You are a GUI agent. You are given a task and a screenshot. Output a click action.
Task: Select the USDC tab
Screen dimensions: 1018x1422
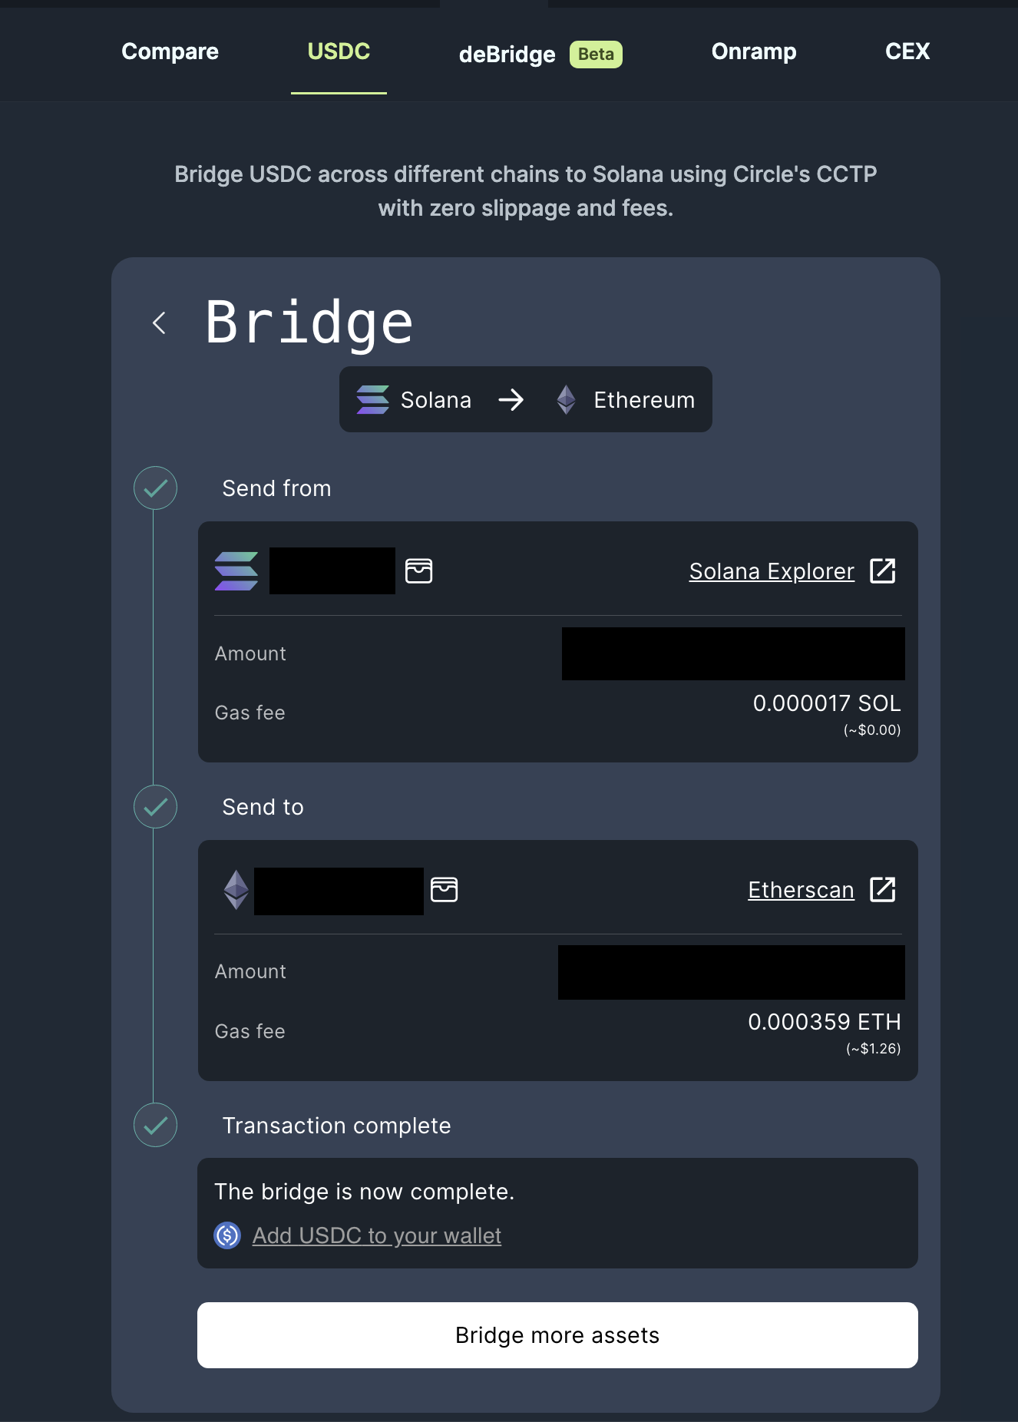coord(339,51)
